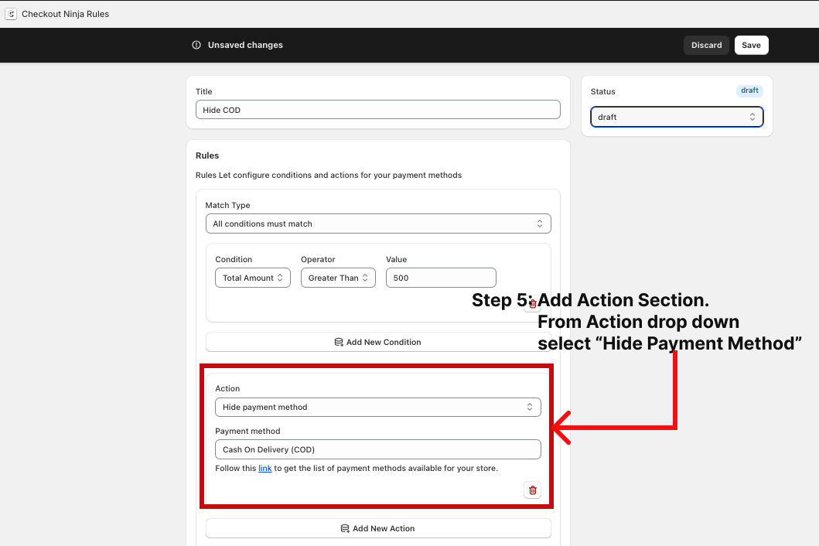Image resolution: width=819 pixels, height=546 pixels.
Task: Click into the Title field Hide COD
Action: coord(377,110)
